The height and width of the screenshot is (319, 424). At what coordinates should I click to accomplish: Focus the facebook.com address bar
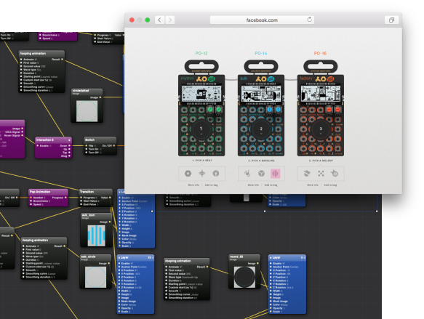tap(262, 20)
